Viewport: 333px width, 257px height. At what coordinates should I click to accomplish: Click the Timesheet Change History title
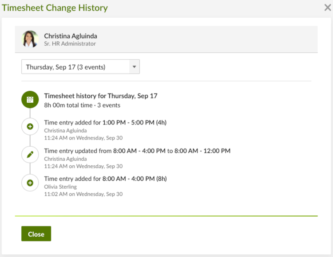coord(55,8)
